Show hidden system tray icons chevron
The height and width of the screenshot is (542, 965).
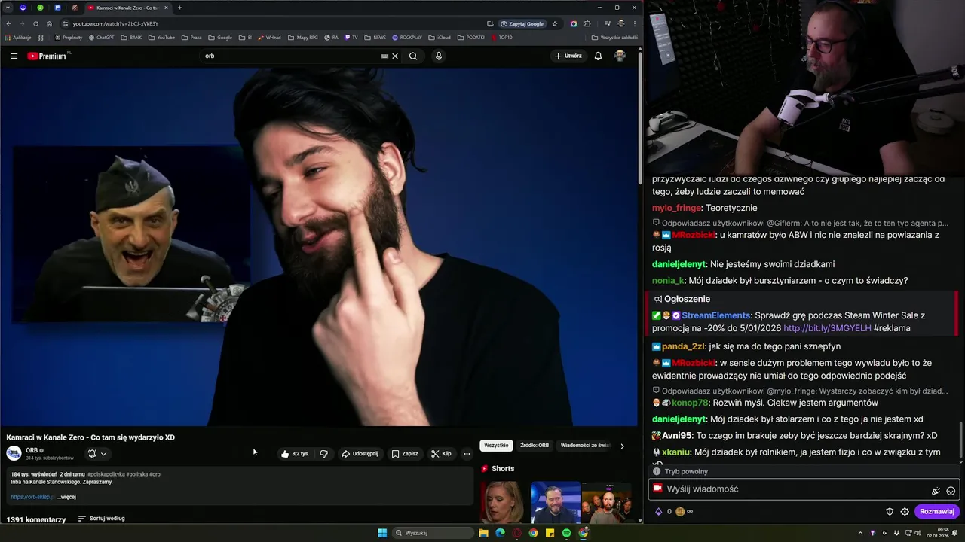tap(860, 533)
